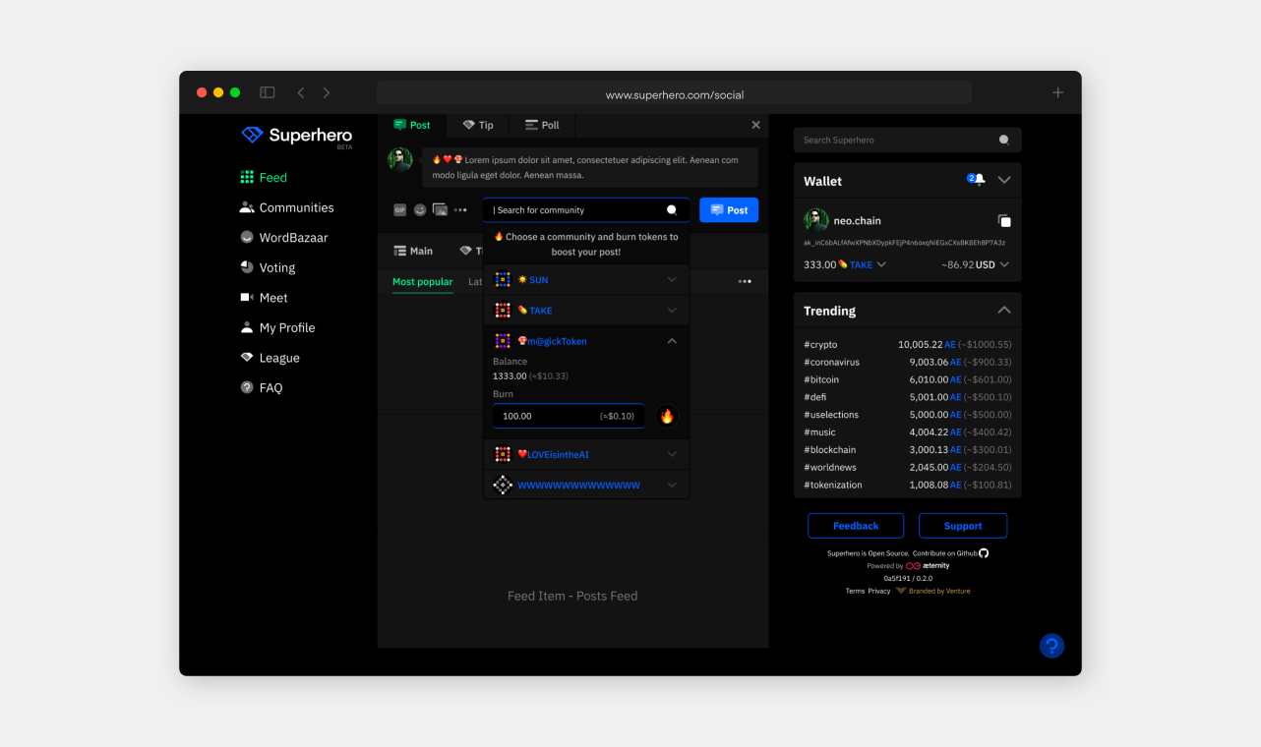This screenshot has width=1261, height=747.
Task: Collapse the Trending panel
Action: coord(1003,311)
